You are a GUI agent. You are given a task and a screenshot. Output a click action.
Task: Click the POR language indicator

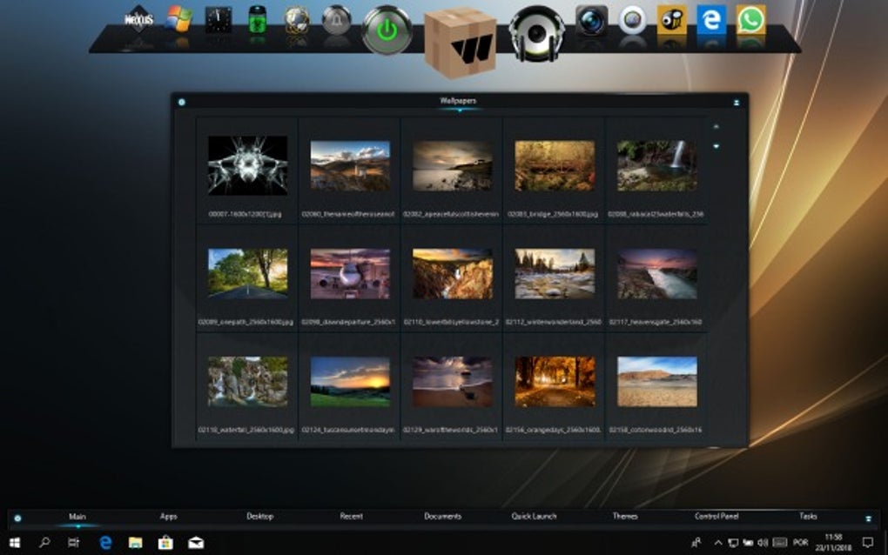pos(800,543)
